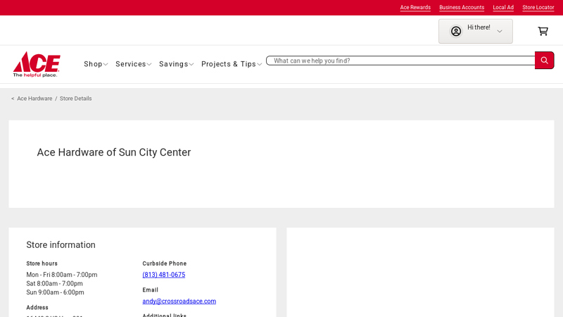Image resolution: width=563 pixels, height=317 pixels.
Task: Email andy@crossroadsace.com
Action: 179,302
